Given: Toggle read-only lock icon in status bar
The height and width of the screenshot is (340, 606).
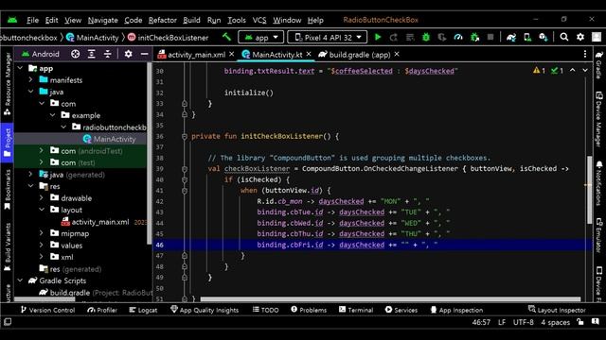Looking at the screenshot, I should coord(580,322).
